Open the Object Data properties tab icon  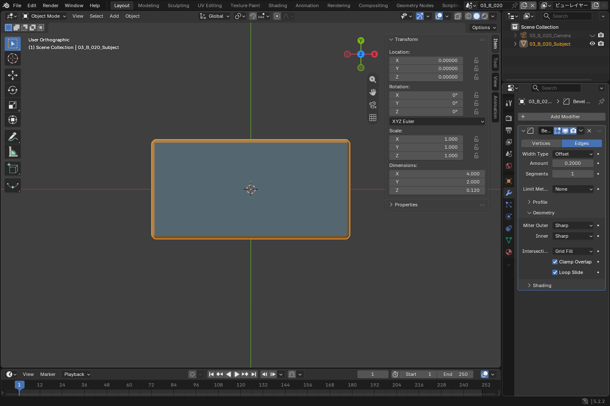tap(509, 240)
